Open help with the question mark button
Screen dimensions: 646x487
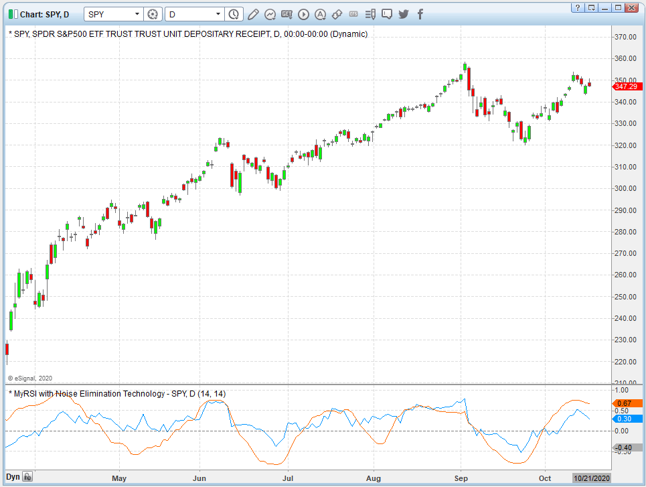pos(578,7)
